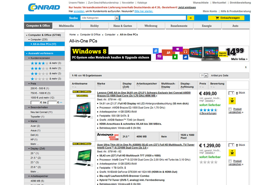Tick Produkt vergleichen checkbox for Acer A5600U
Viewport: 278px width, 185px height.
(230, 161)
